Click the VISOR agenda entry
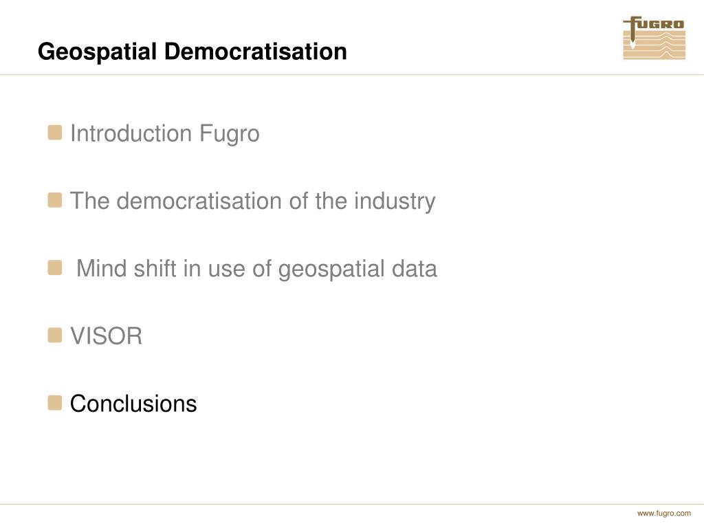Viewport: 704px width, 528px height. [107, 335]
